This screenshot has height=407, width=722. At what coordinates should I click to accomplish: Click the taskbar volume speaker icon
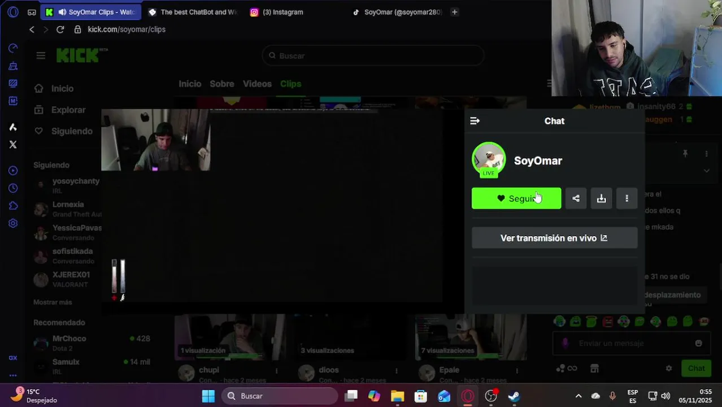666,396
